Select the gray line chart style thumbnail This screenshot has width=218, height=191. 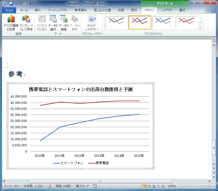click(116, 22)
